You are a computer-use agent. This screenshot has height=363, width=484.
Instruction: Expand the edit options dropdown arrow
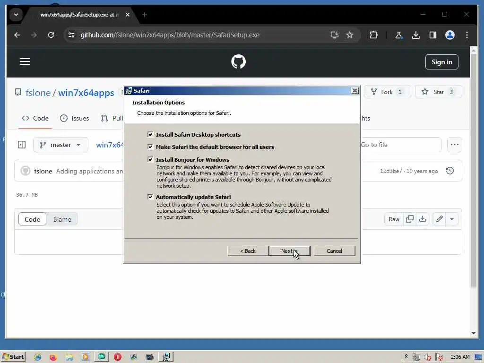tap(452, 219)
